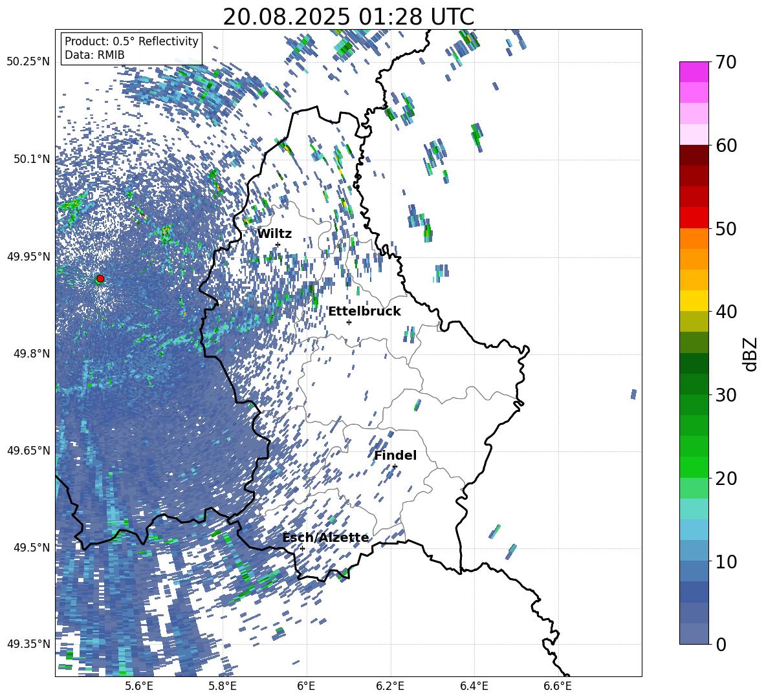Click the Data: RMIB text
766x699 pixels.
point(94,55)
